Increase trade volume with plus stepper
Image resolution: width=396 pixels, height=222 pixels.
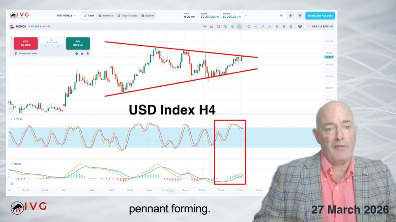(x=58, y=46)
